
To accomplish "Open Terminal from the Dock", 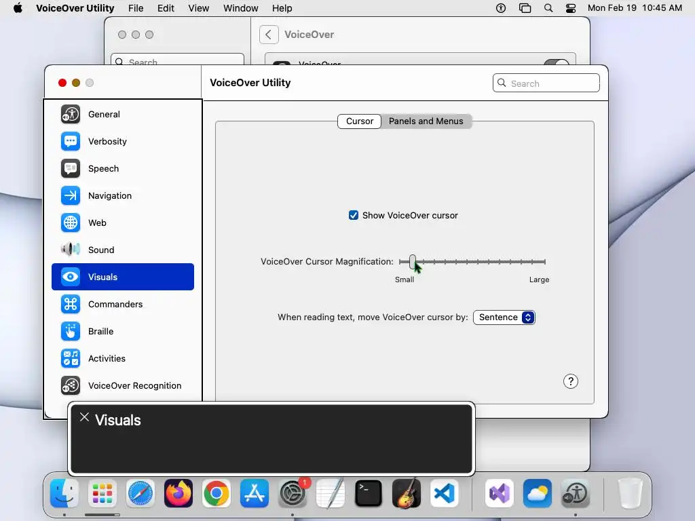I will click(x=369, y=493).
